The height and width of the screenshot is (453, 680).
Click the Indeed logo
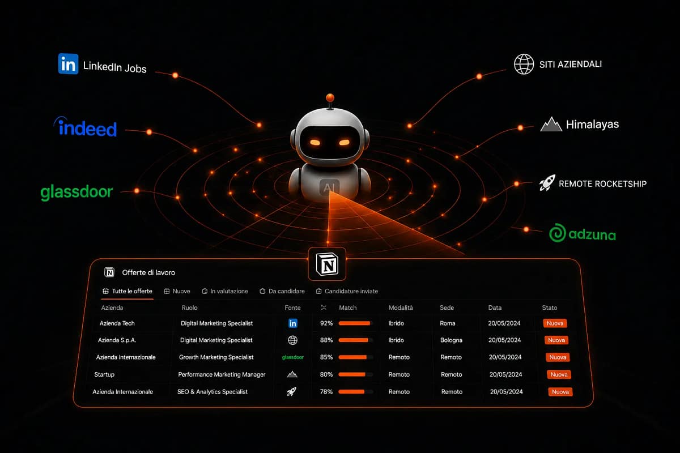click(x=85, y=127)
